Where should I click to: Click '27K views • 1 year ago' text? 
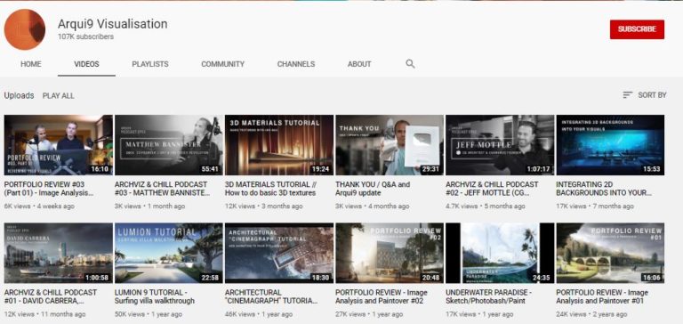pyautogui.click(x=369, y=314)
